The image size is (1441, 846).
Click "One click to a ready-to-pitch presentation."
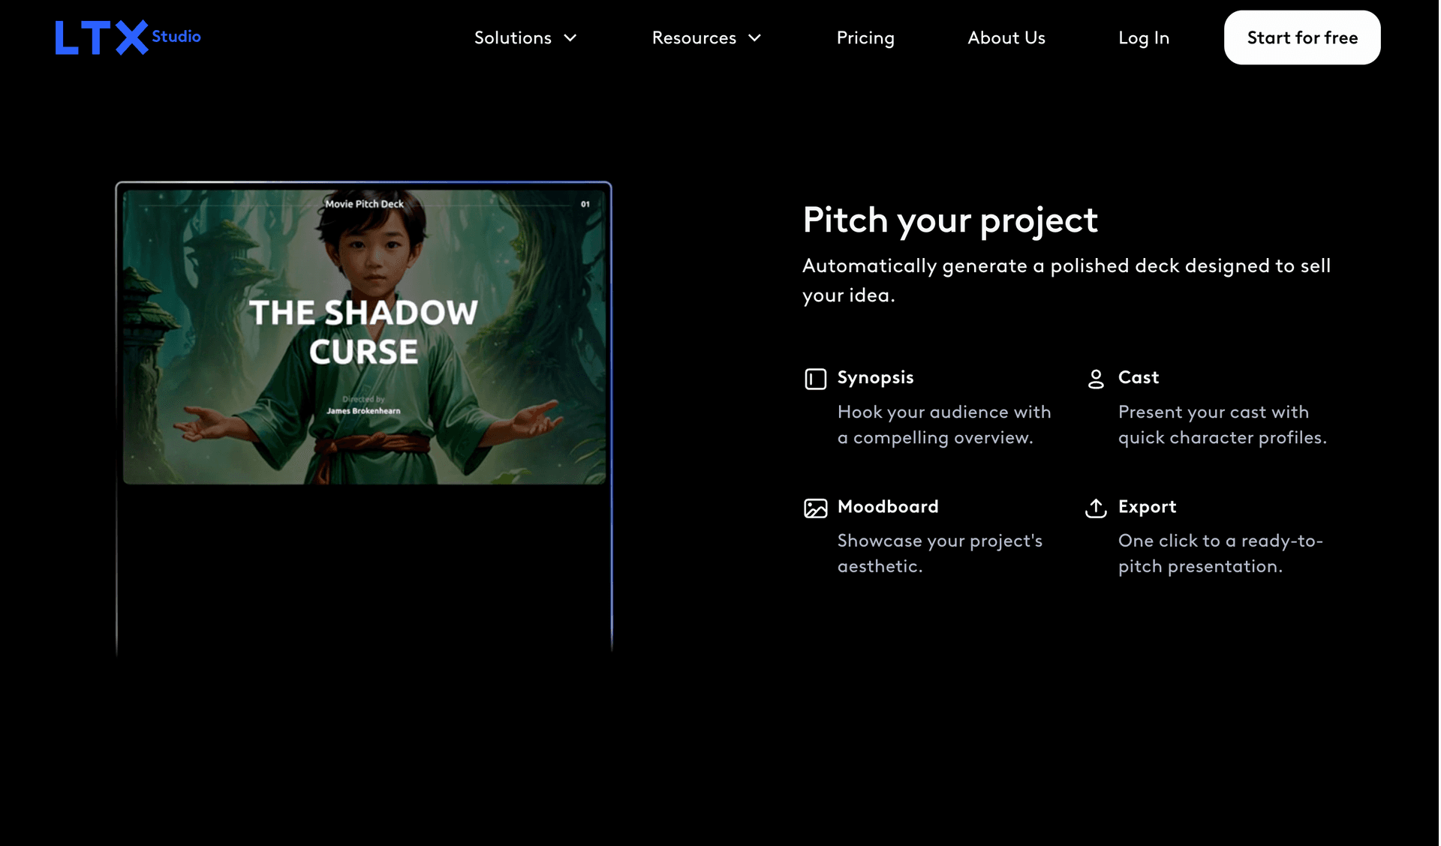[x=1220, y=553]
